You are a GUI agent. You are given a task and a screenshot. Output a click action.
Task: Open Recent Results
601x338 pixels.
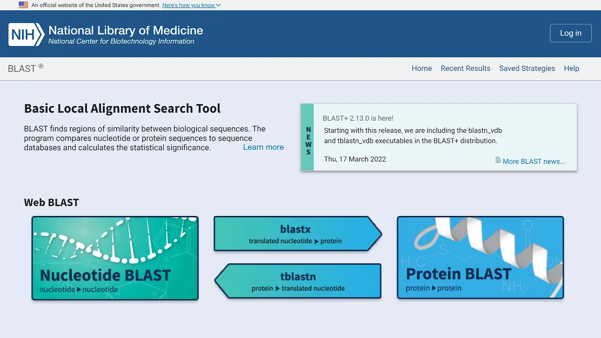pyautogui.click(x=465, y=69)
